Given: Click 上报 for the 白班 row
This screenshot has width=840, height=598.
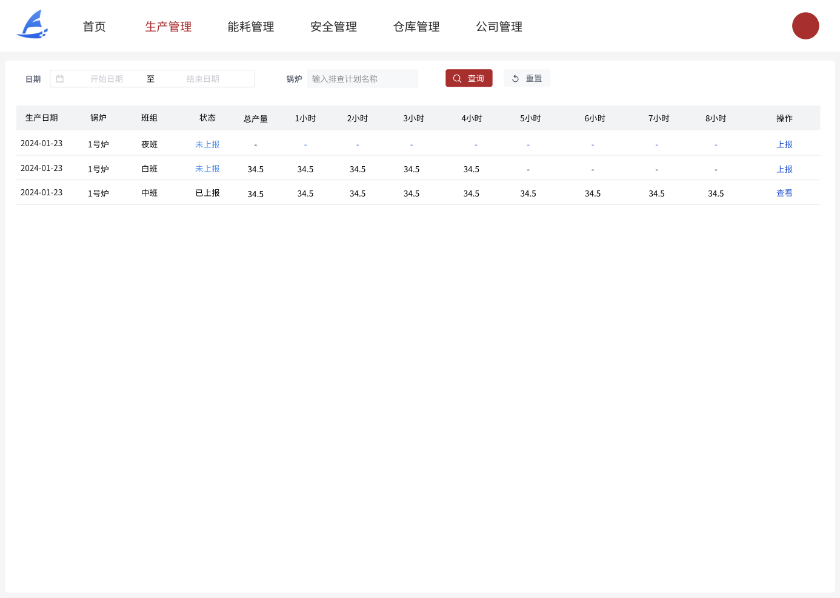Looking at the screenshot, I should coord(784,169).
